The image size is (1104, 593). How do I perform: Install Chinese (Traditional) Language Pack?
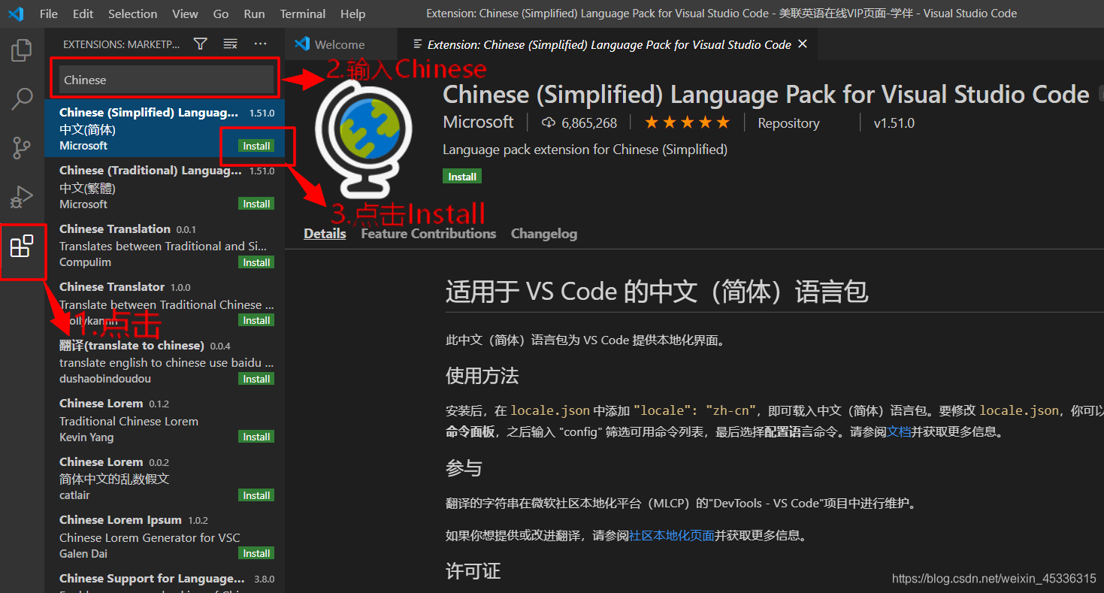click(256, 204)
